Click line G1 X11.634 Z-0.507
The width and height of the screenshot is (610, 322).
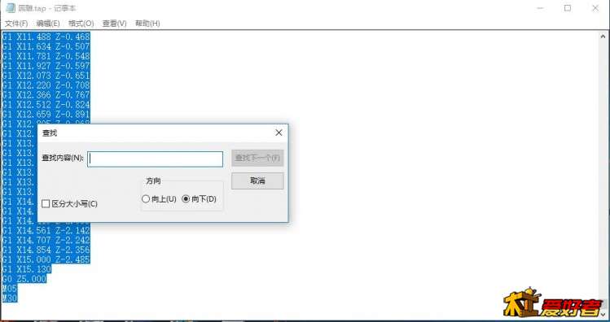pyautogui.click(x=46, y=46)
